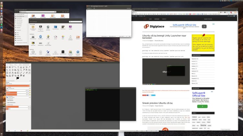Open Energie power settings icon

(48, 37)
